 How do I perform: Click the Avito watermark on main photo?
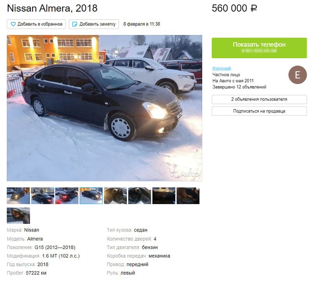pos(184,173)
